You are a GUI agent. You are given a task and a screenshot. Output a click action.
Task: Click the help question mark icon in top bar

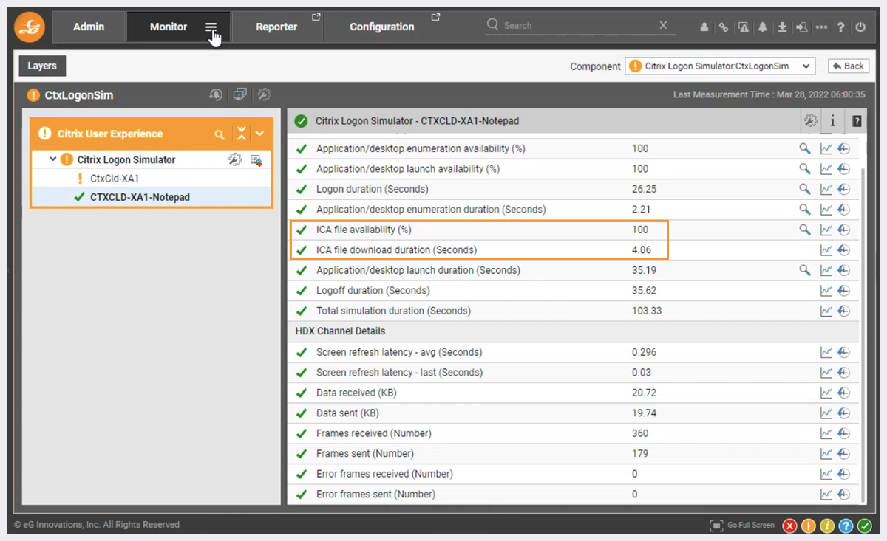pyautogui.click(x=841, y=27)
